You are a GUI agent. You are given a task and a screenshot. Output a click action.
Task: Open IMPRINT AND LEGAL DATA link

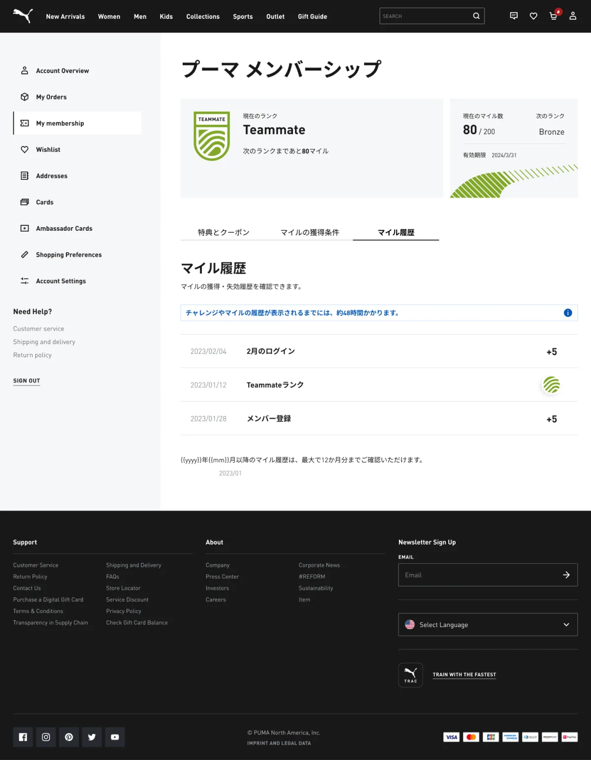point(279,743)
